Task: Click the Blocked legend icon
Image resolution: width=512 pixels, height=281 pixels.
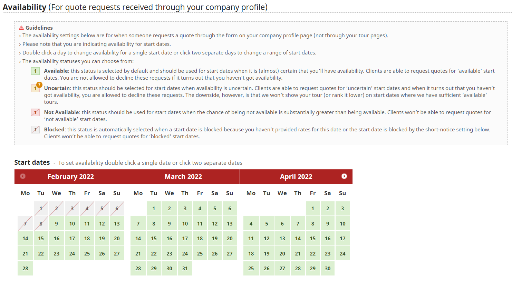Action: [35, 130]
